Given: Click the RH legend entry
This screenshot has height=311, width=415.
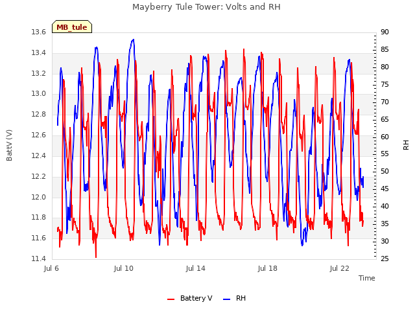Looking at the screenshot, I should tap(235, 298).
